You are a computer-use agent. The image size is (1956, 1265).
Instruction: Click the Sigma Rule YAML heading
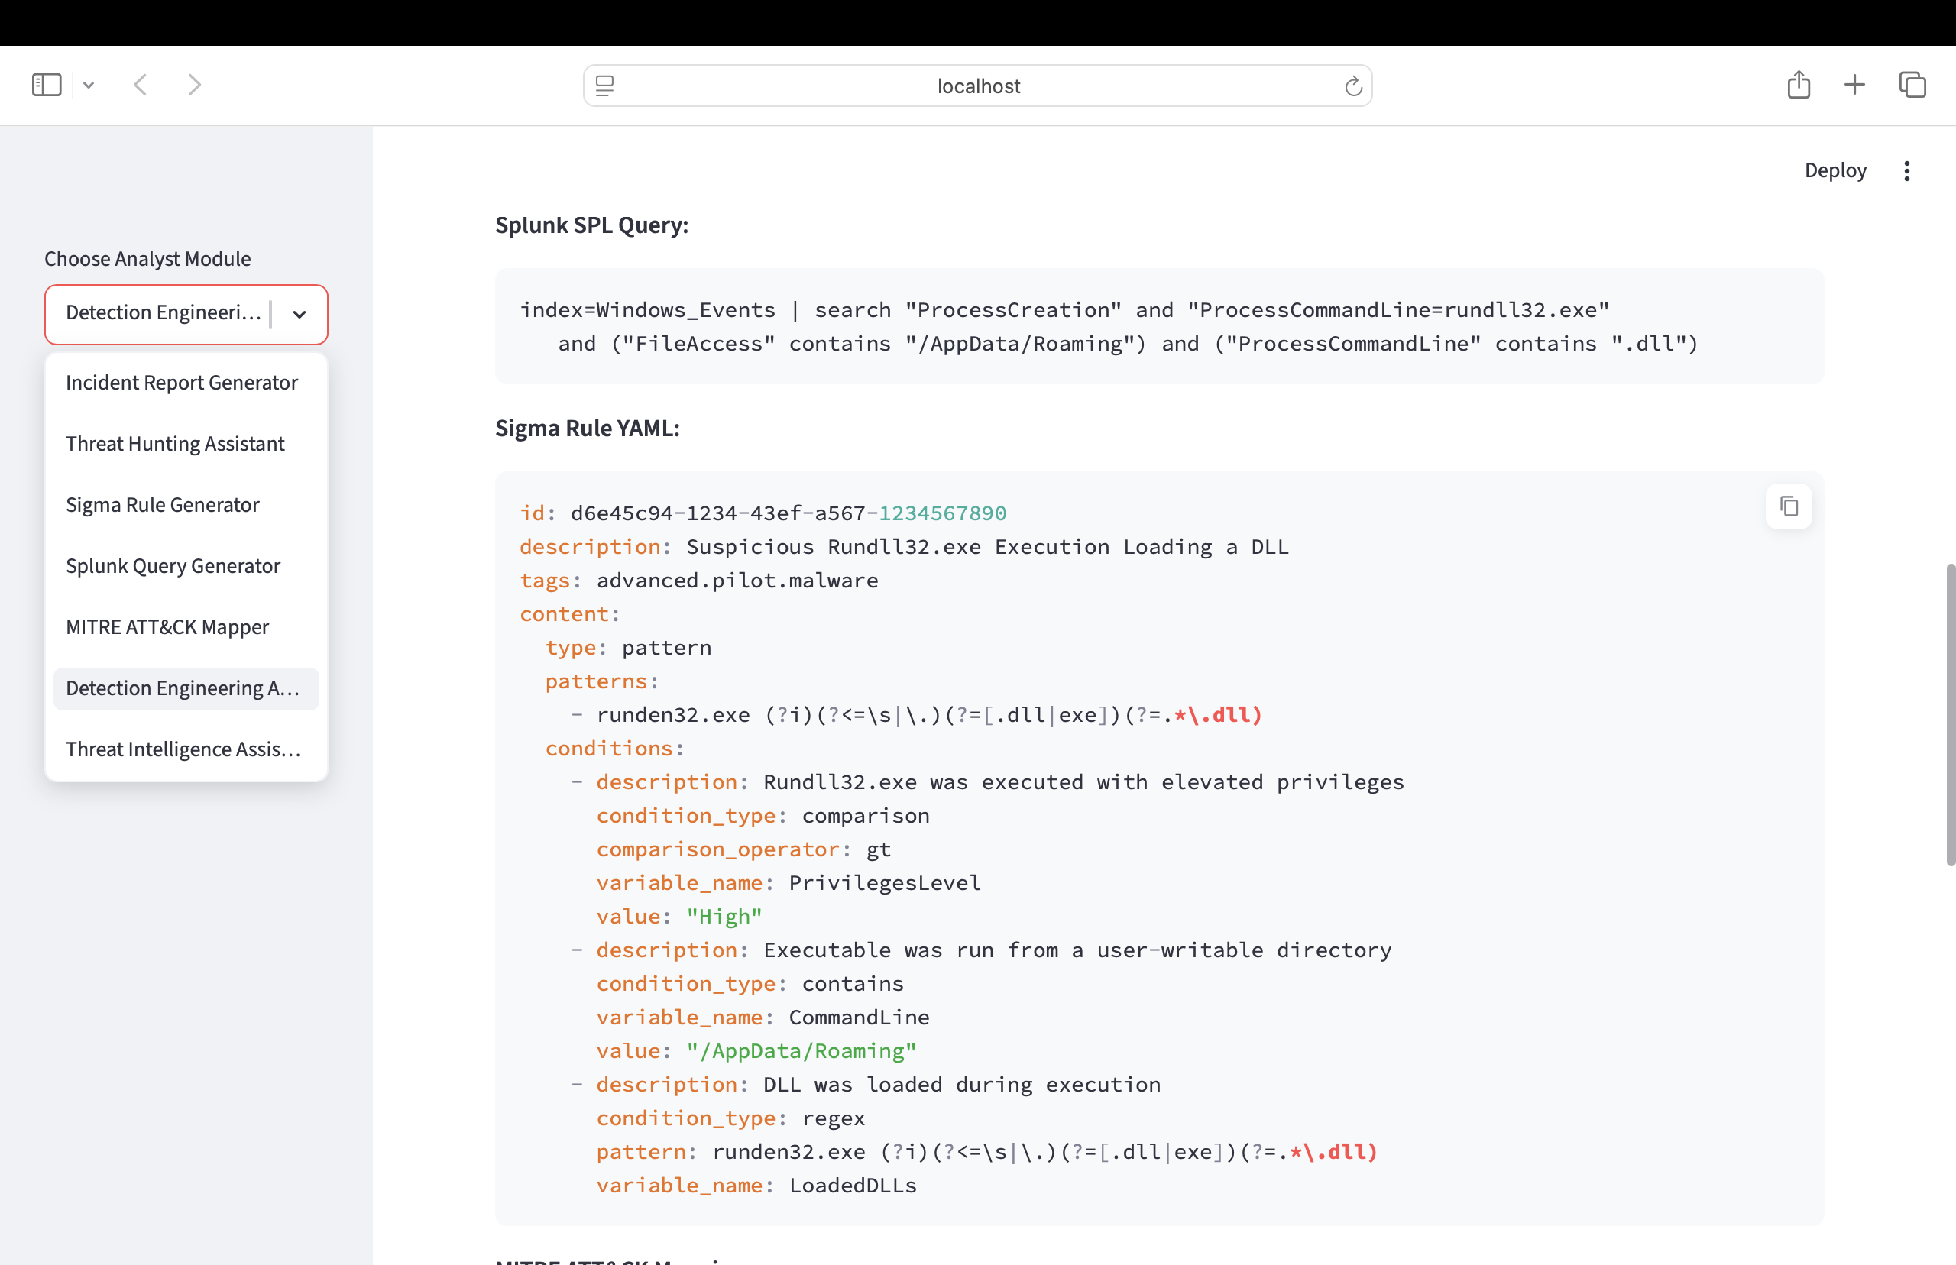pyautogui.click(x=588, y=428)
